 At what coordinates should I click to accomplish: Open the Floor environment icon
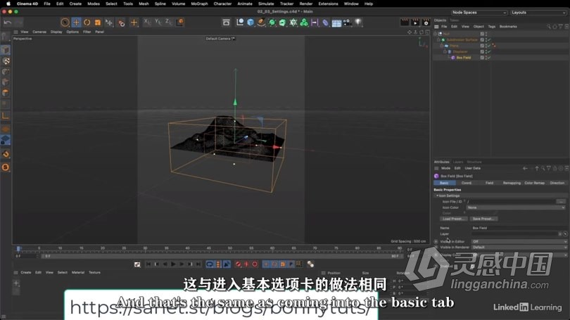coord(336,23)
